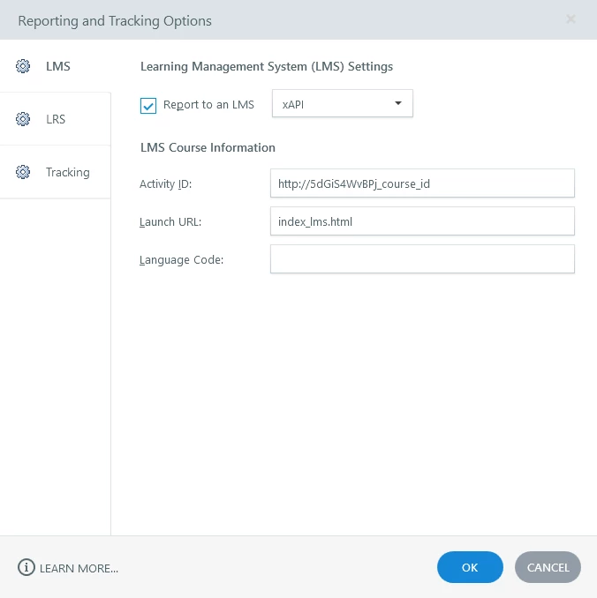Click the gear icon beside LRS
This screenshot has height=598, width=597.
24,119
